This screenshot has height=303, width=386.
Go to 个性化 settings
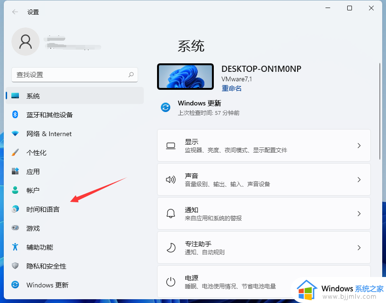point(75,153)
